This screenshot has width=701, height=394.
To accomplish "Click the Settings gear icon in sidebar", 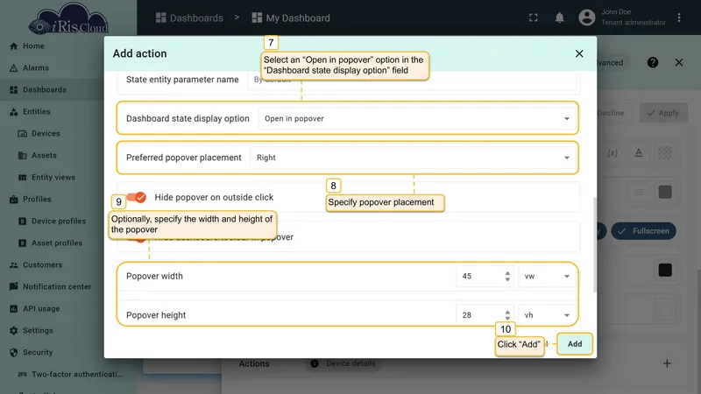I will click(x=13, y=331).
